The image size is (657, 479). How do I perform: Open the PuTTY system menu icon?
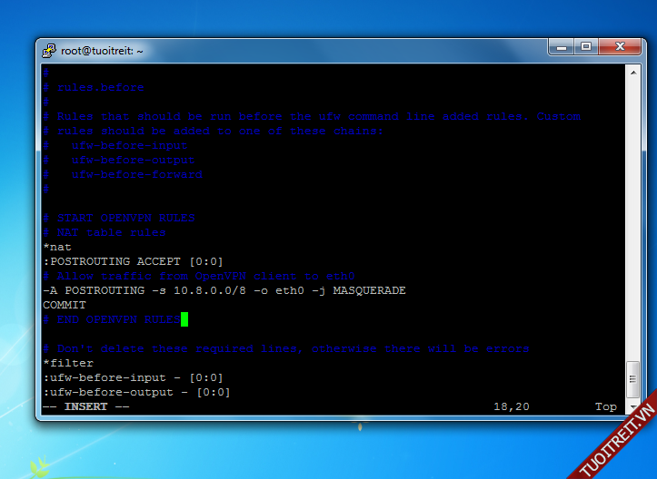coord(49,51)
